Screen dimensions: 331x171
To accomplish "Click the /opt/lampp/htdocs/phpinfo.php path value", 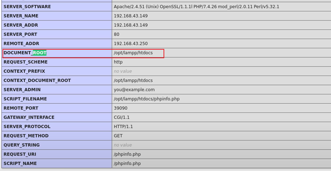I will tap(147, 99).
